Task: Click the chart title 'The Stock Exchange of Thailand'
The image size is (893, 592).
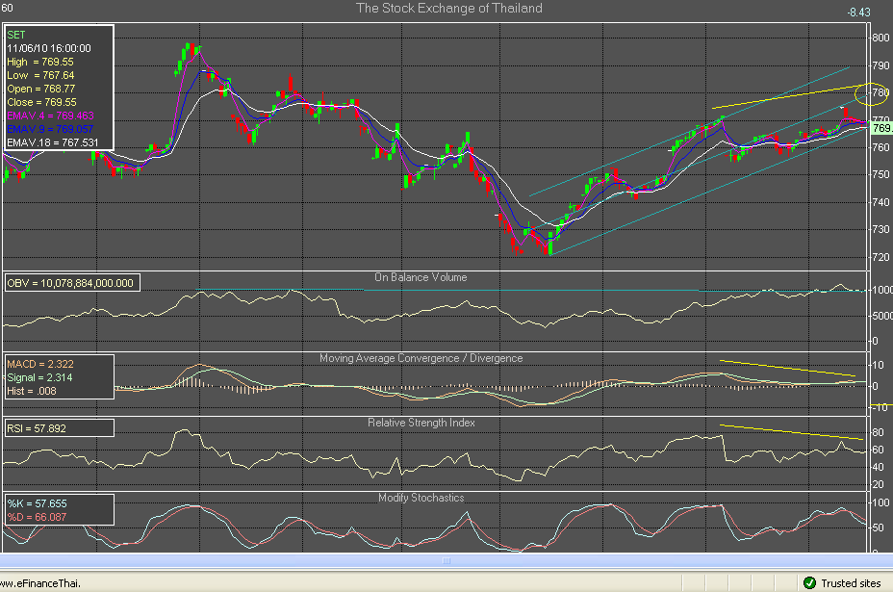Action: coord(448,8)
